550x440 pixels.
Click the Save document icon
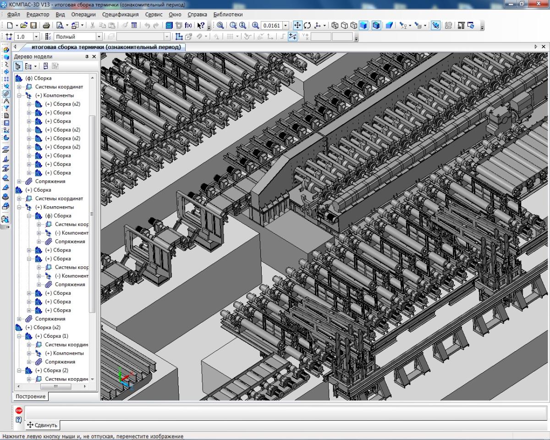click(x=33, y=26)
